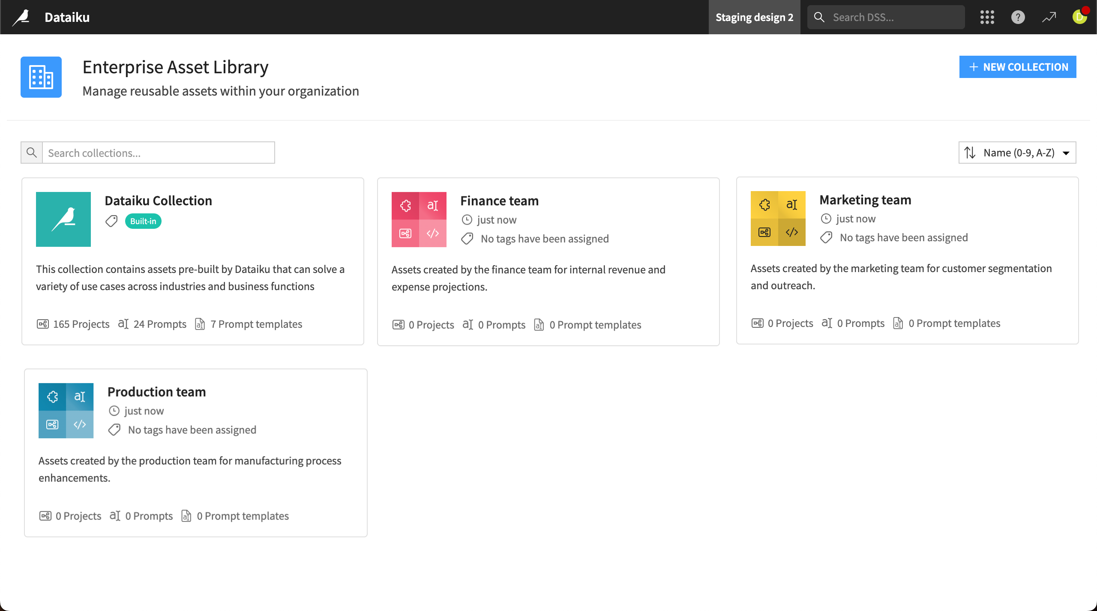Click the Built-in tag badge
Image resolution: width=1097 pixels, height=611 pixels.
pos(143,221)
